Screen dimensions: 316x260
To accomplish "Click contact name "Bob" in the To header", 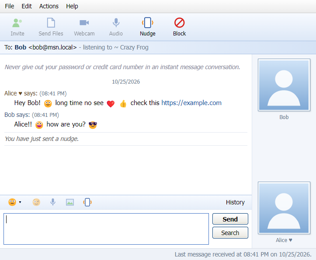I will coord(21,47).
